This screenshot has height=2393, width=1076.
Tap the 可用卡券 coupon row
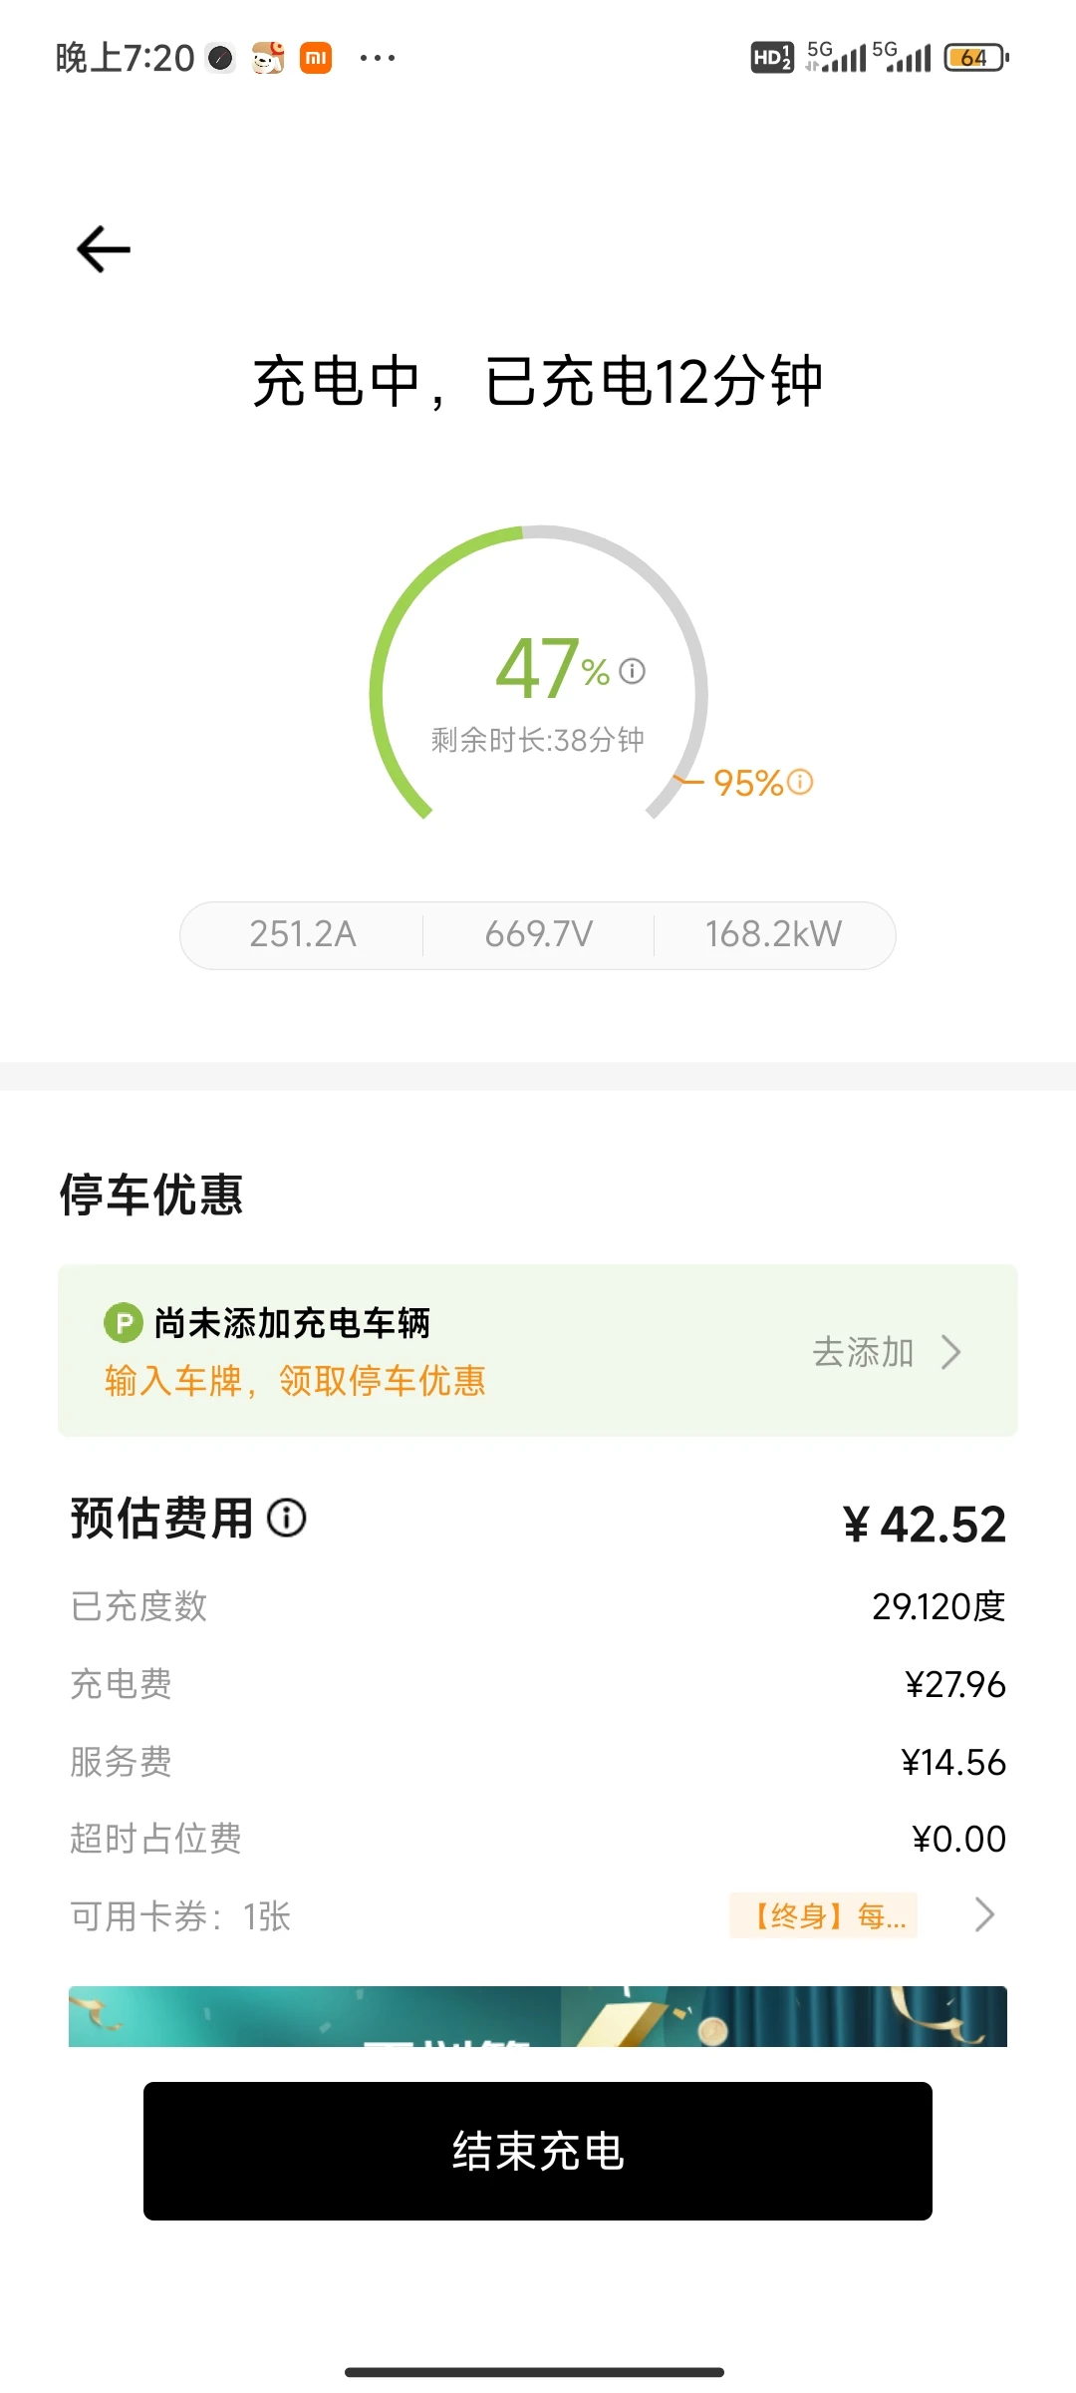[538, 1915]
